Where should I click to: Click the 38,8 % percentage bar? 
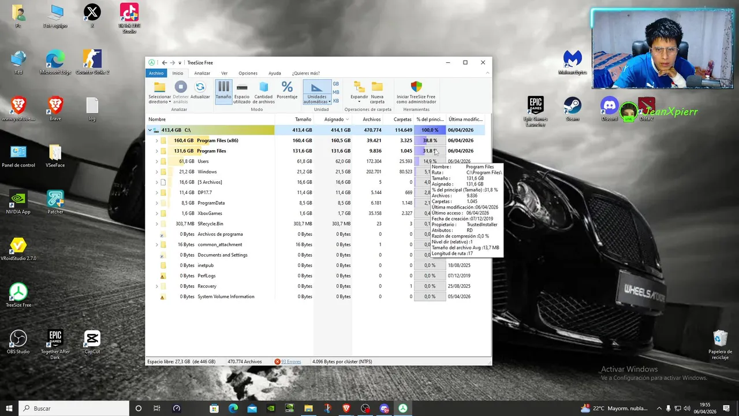click(x=430, y=140)
